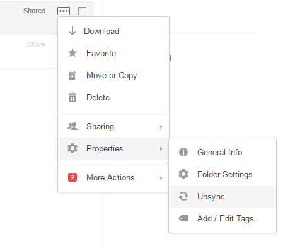The height and width of the screenshot is (248, 295).
Task: Open the blue Shared link
Action: click(35, 11)
